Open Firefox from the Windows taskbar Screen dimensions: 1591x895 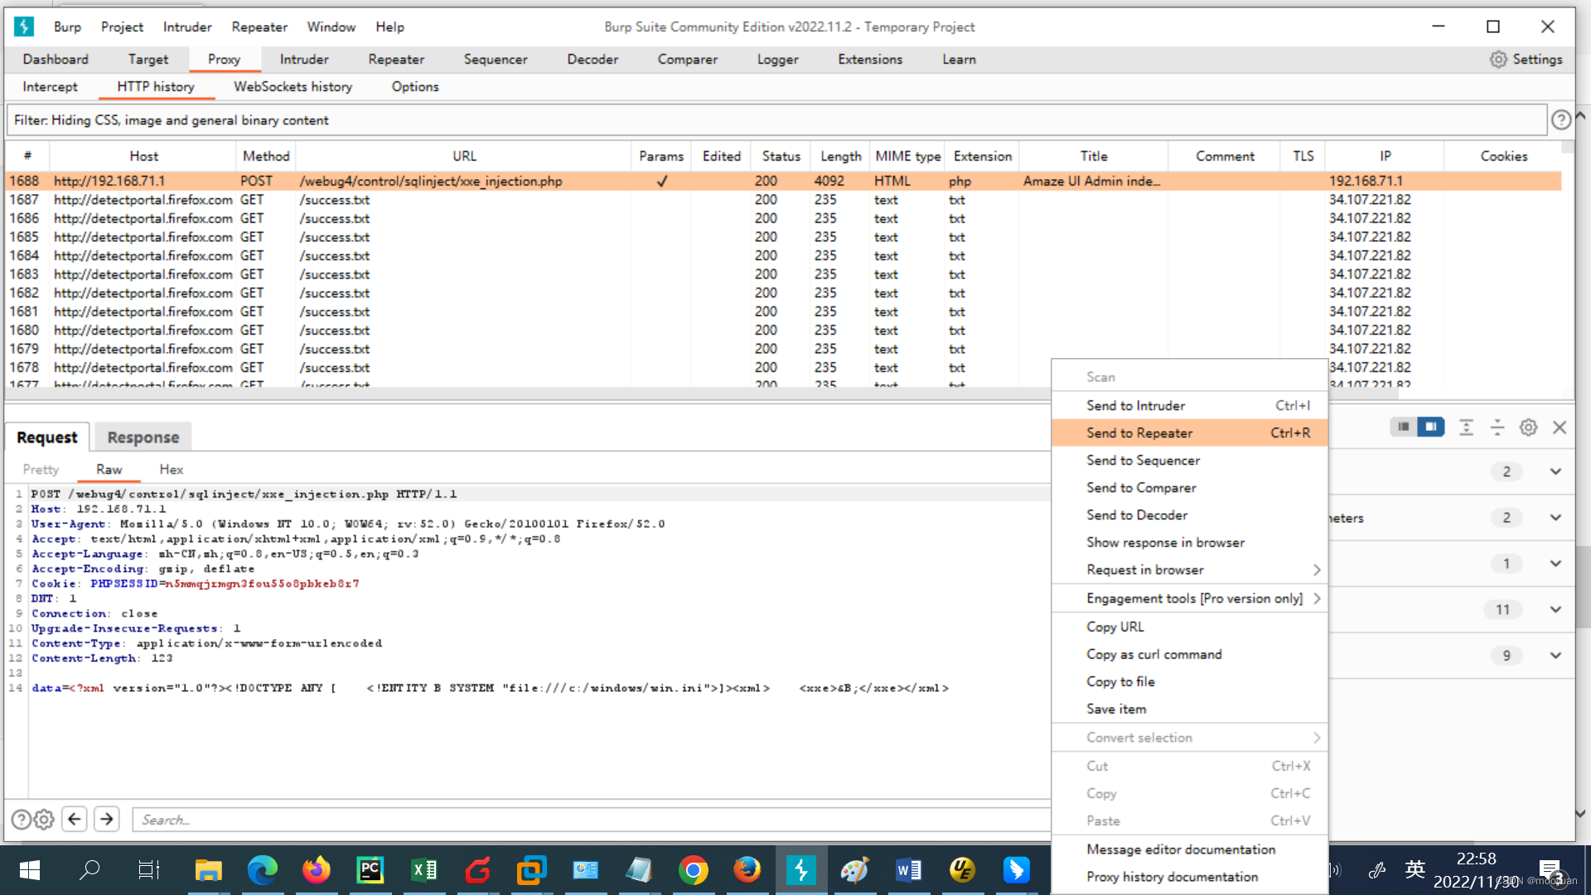(x=316, y=869)
